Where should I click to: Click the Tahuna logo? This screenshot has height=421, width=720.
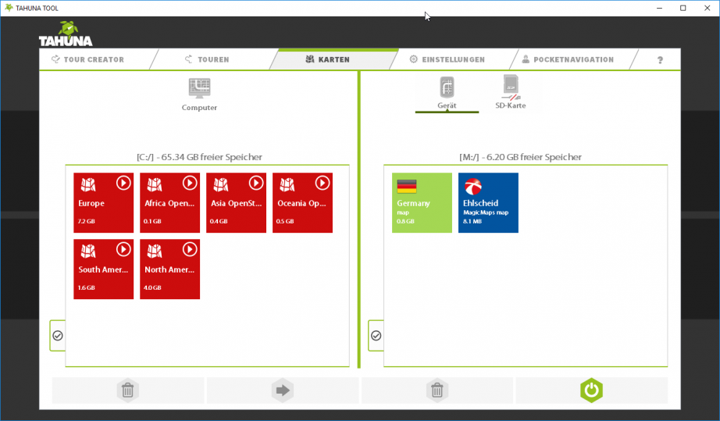coord(66,34)
